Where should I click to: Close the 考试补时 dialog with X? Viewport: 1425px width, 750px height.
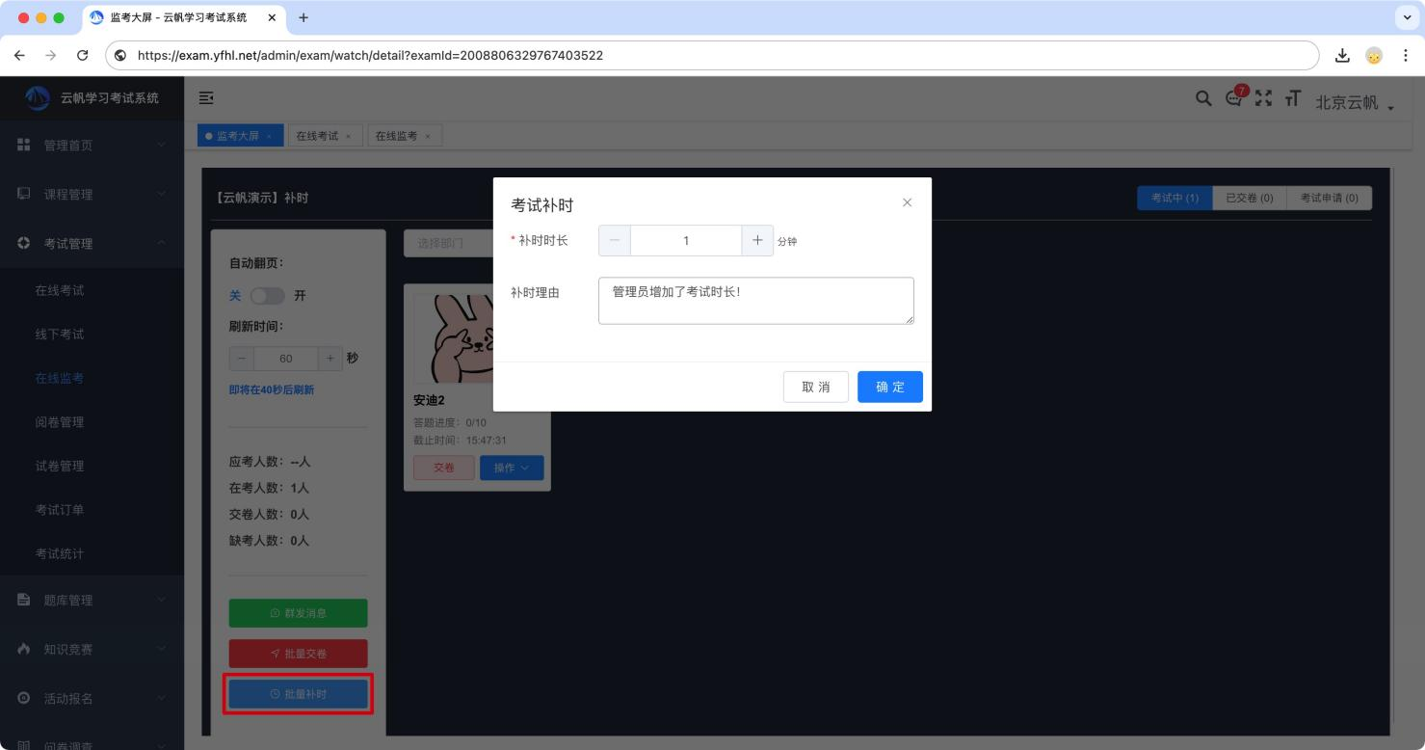point(907,202)
